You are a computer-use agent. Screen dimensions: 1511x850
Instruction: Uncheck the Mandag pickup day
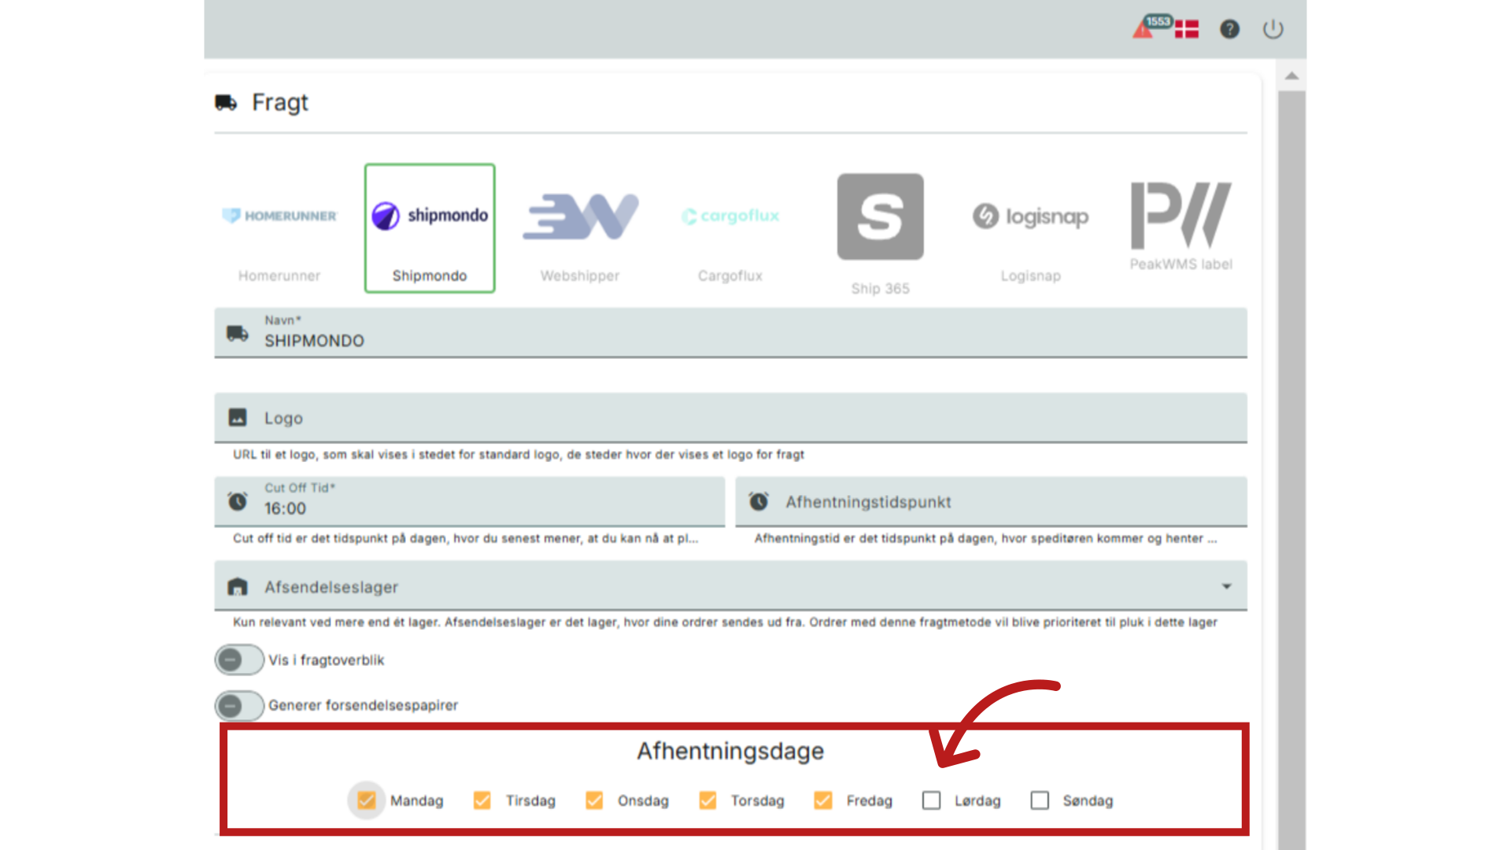point(367,800)
